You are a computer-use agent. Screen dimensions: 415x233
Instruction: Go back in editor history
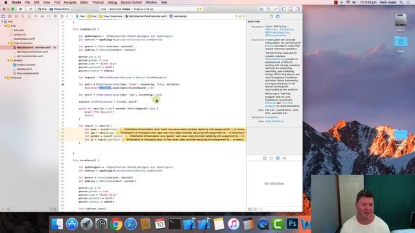click(x=67, y=16)
